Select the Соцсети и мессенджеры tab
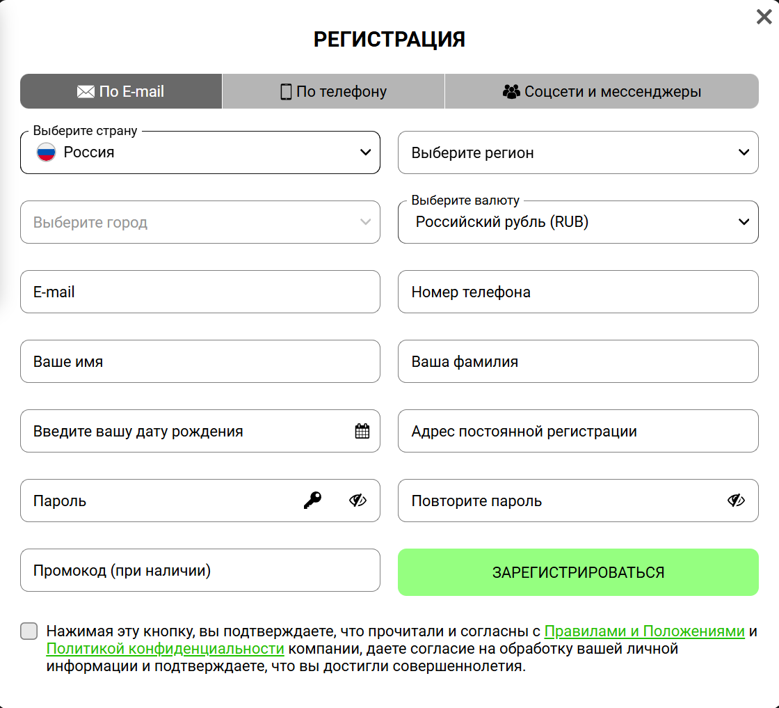Screen dimensions: 779x708 602,92
